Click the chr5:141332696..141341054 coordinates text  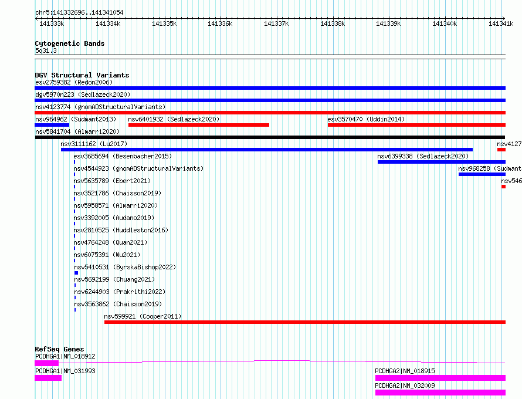coord(79,13)
